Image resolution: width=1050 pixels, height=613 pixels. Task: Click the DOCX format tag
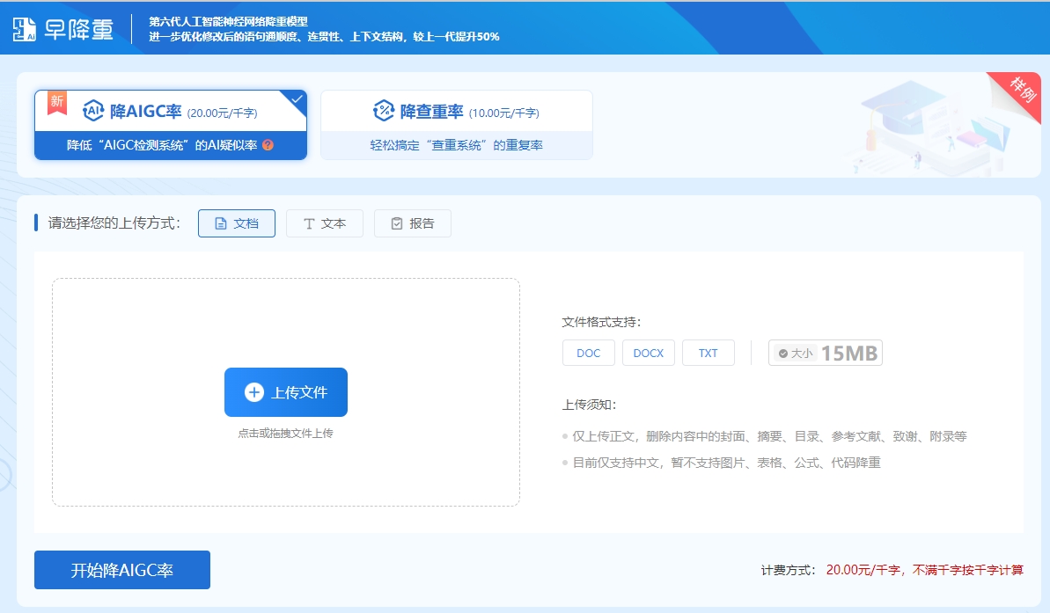pyautogui.click(x=649, y=353)
